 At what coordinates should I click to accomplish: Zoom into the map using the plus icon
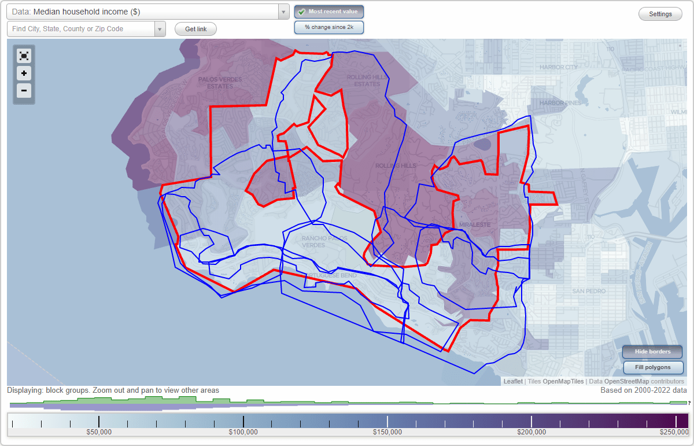click(24, 73)
